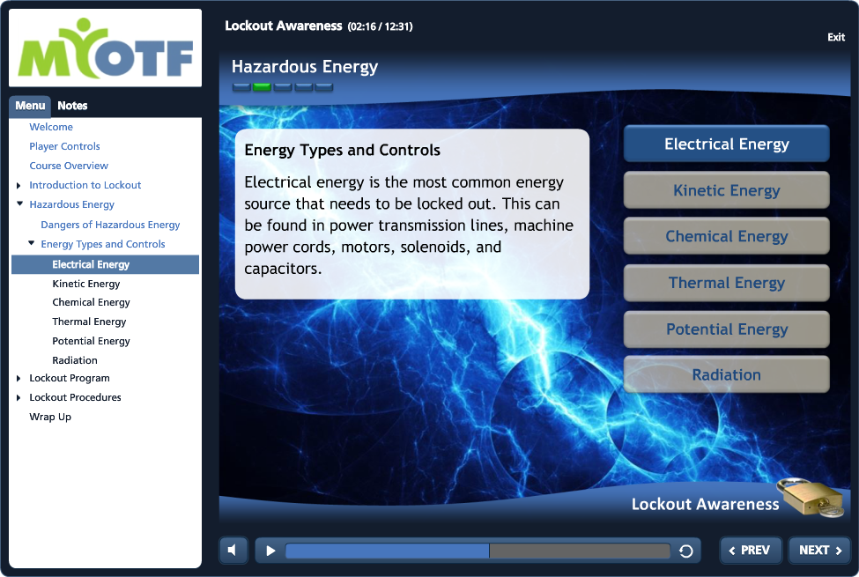Image resolution: width=859 pixels, height=577 pixels.
Task: Mute the course audio speaker icon
Action: (233, 551)
